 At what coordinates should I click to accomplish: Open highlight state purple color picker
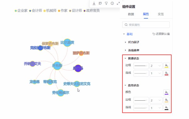pyautogui.click(x=166, y=92)
